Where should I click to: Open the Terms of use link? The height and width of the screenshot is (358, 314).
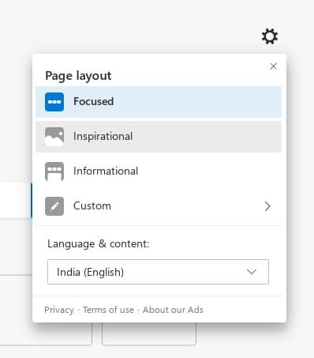[x=108, y=310]
